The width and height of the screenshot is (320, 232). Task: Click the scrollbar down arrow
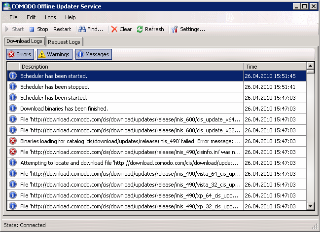coord(311,206)
